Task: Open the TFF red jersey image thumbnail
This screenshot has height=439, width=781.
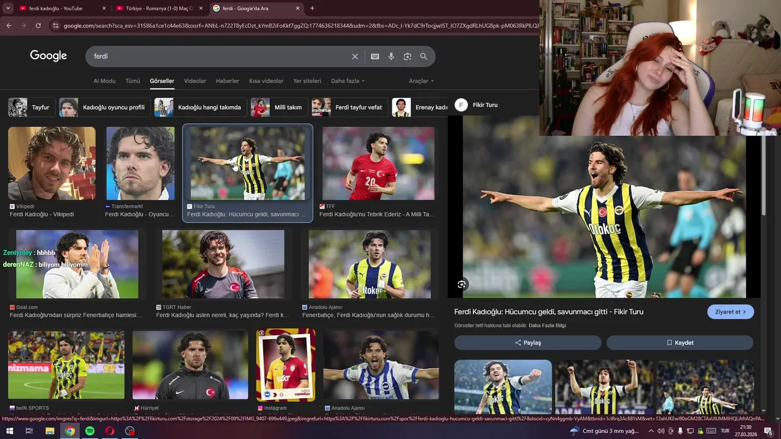Action: click(x=378, y=163)
